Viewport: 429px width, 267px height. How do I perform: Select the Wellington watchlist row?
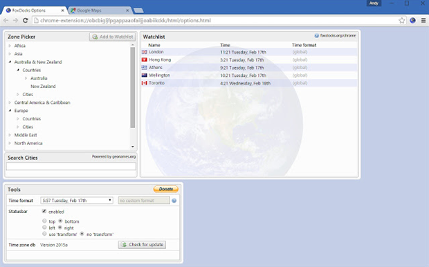(x=249, y=75)
